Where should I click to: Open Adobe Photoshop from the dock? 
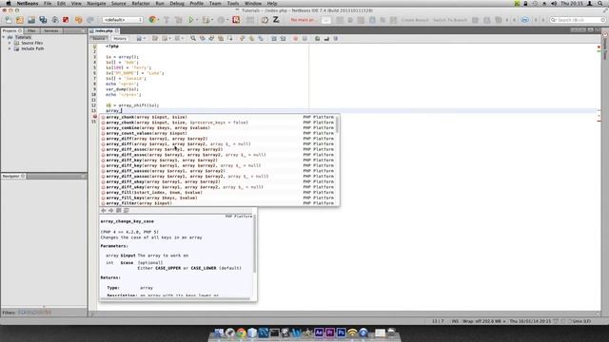click(341, 332)
